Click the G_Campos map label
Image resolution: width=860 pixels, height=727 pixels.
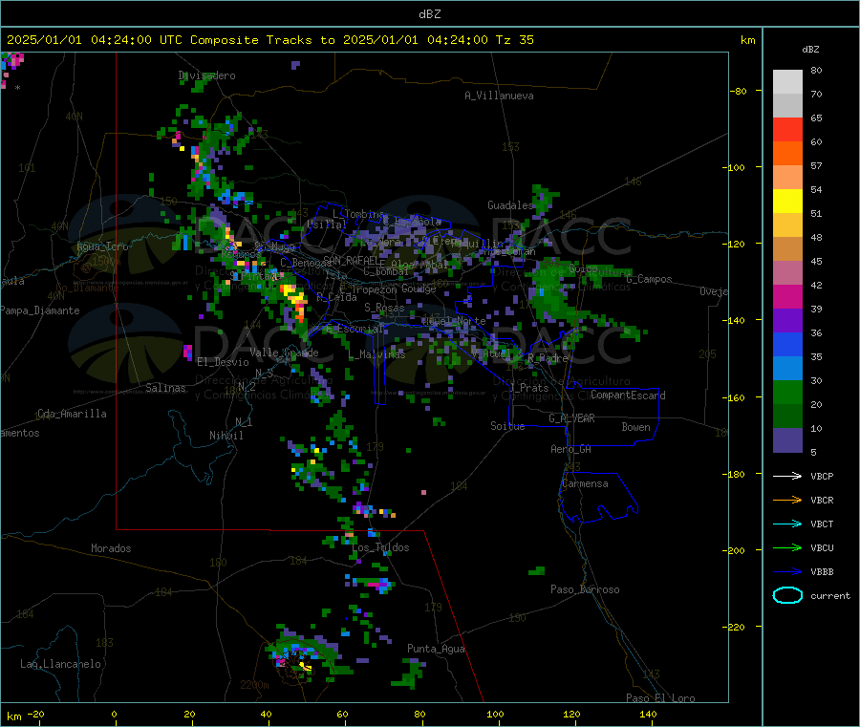tap(649, 279)
